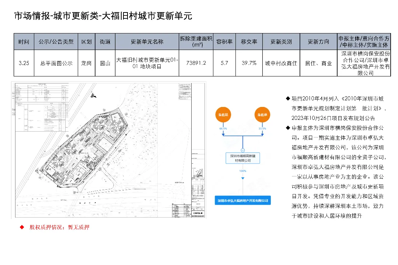
Task: Click the street cell 园山
Action: point(105,63)
